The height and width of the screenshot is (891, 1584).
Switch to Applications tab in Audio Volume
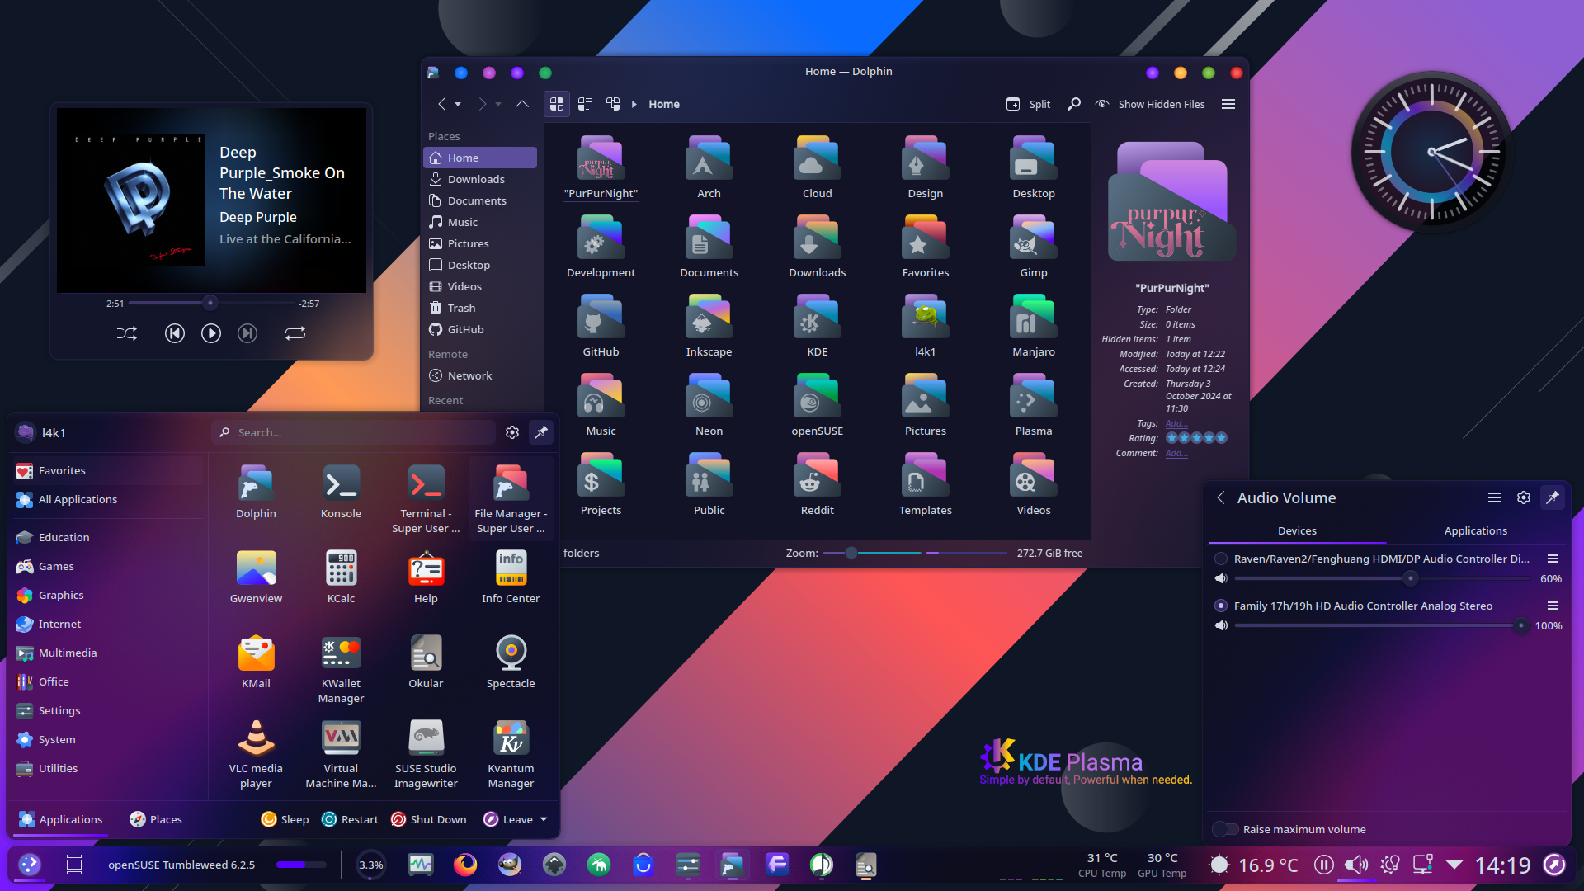point(1475,530)
